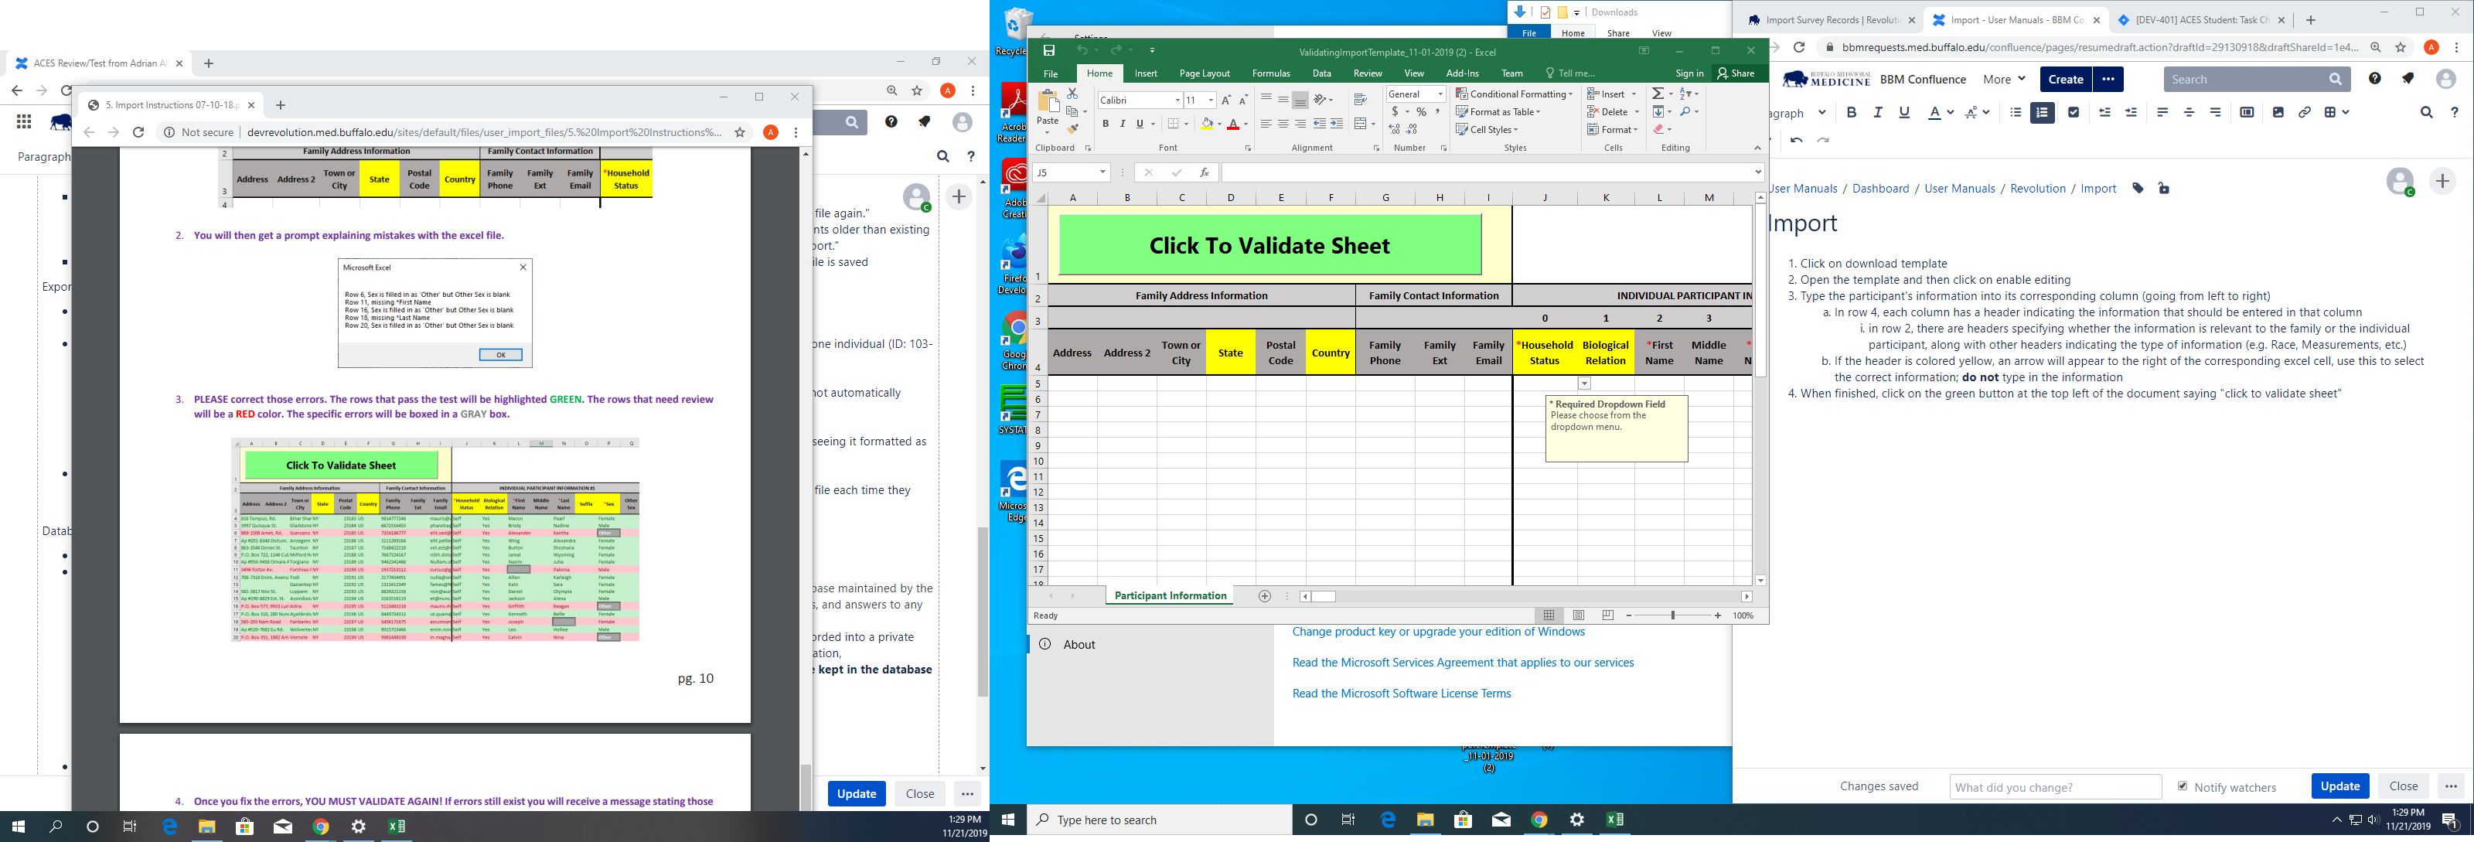Screen dimensions: 2474x842
Task: Toggle the Notify watchers checkbox
Action: pos(2183,786)
